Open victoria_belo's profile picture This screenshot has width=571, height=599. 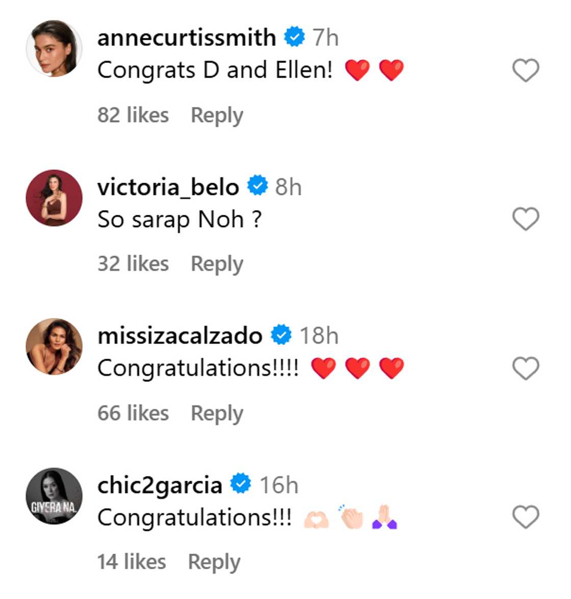[54, 197]
